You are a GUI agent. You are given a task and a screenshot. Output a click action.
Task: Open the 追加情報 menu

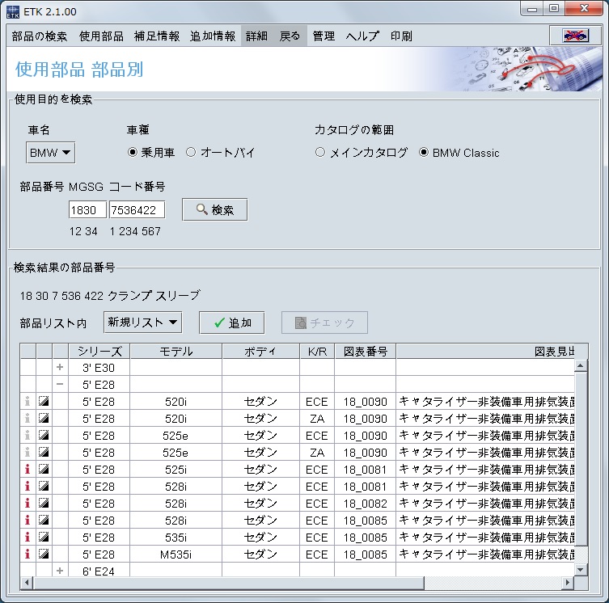pyautogui.click(x=213, y=36)
